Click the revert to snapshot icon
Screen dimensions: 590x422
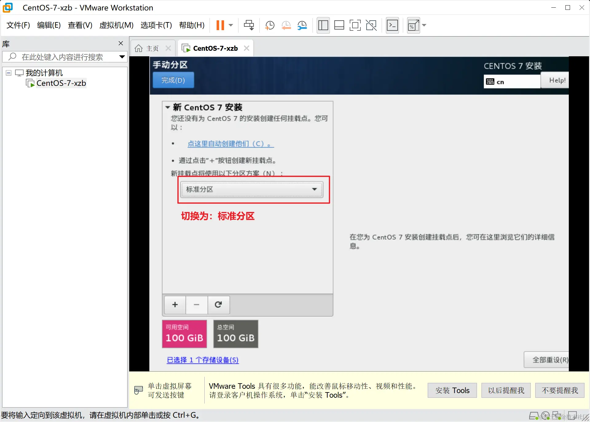click(286, 25)
